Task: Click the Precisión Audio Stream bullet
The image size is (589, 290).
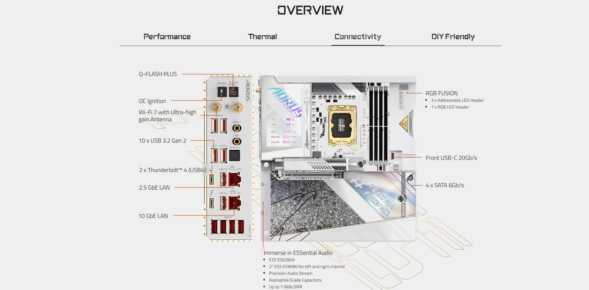Action: pyautogui.click(x=291, y=273)
